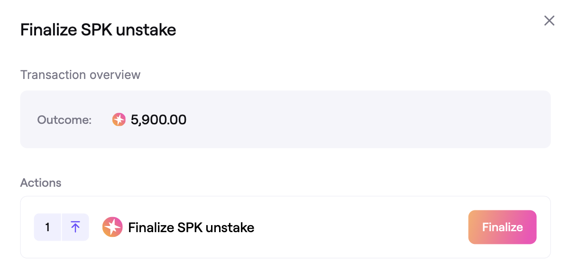Click the "SPK" text in the action row
This screenshot has width=570, height=278.
tap(189, 227)
